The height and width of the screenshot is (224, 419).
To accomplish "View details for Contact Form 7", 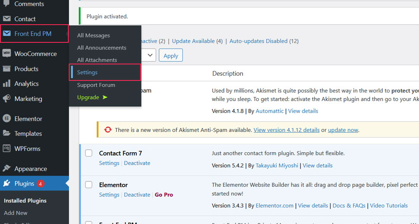I will click(317, 166).
